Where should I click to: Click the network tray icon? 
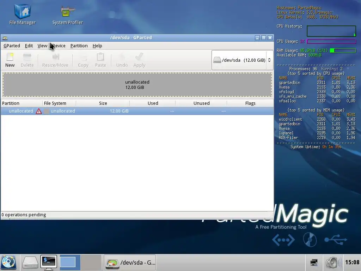click(314, 263)
